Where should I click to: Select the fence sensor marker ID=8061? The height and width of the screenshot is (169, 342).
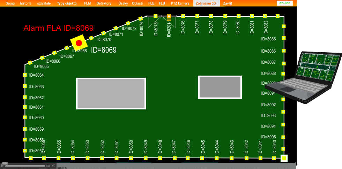[x=25, y=107]
